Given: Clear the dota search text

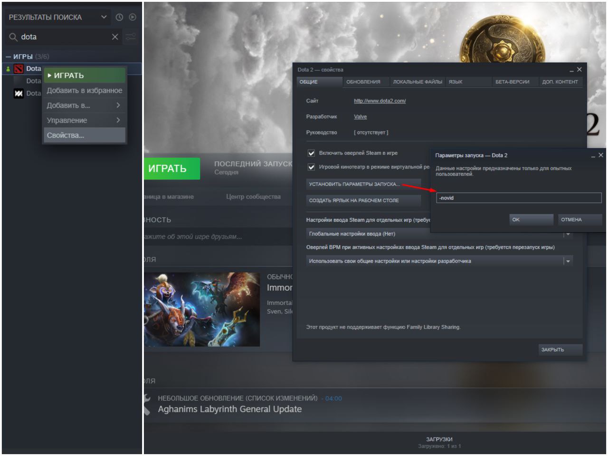Looking at the screenshot, I should coord(115,37).
